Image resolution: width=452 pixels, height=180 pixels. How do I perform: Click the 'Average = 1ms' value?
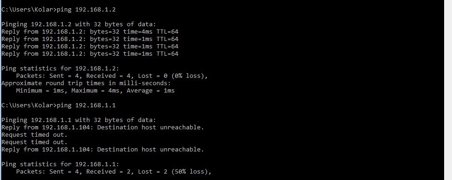point(150,91)
